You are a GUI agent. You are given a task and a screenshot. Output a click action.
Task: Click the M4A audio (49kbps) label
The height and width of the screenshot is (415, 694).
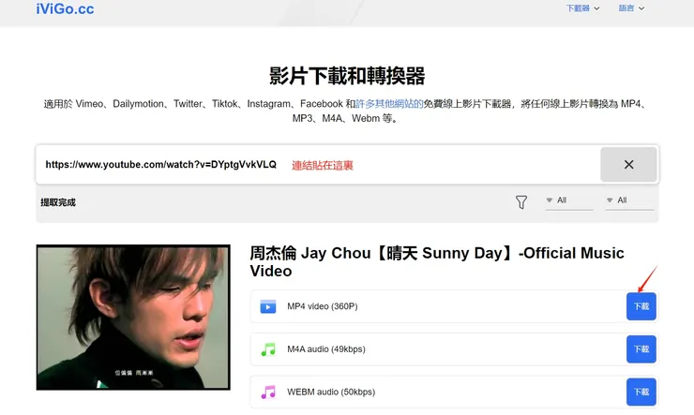(326, 349)
